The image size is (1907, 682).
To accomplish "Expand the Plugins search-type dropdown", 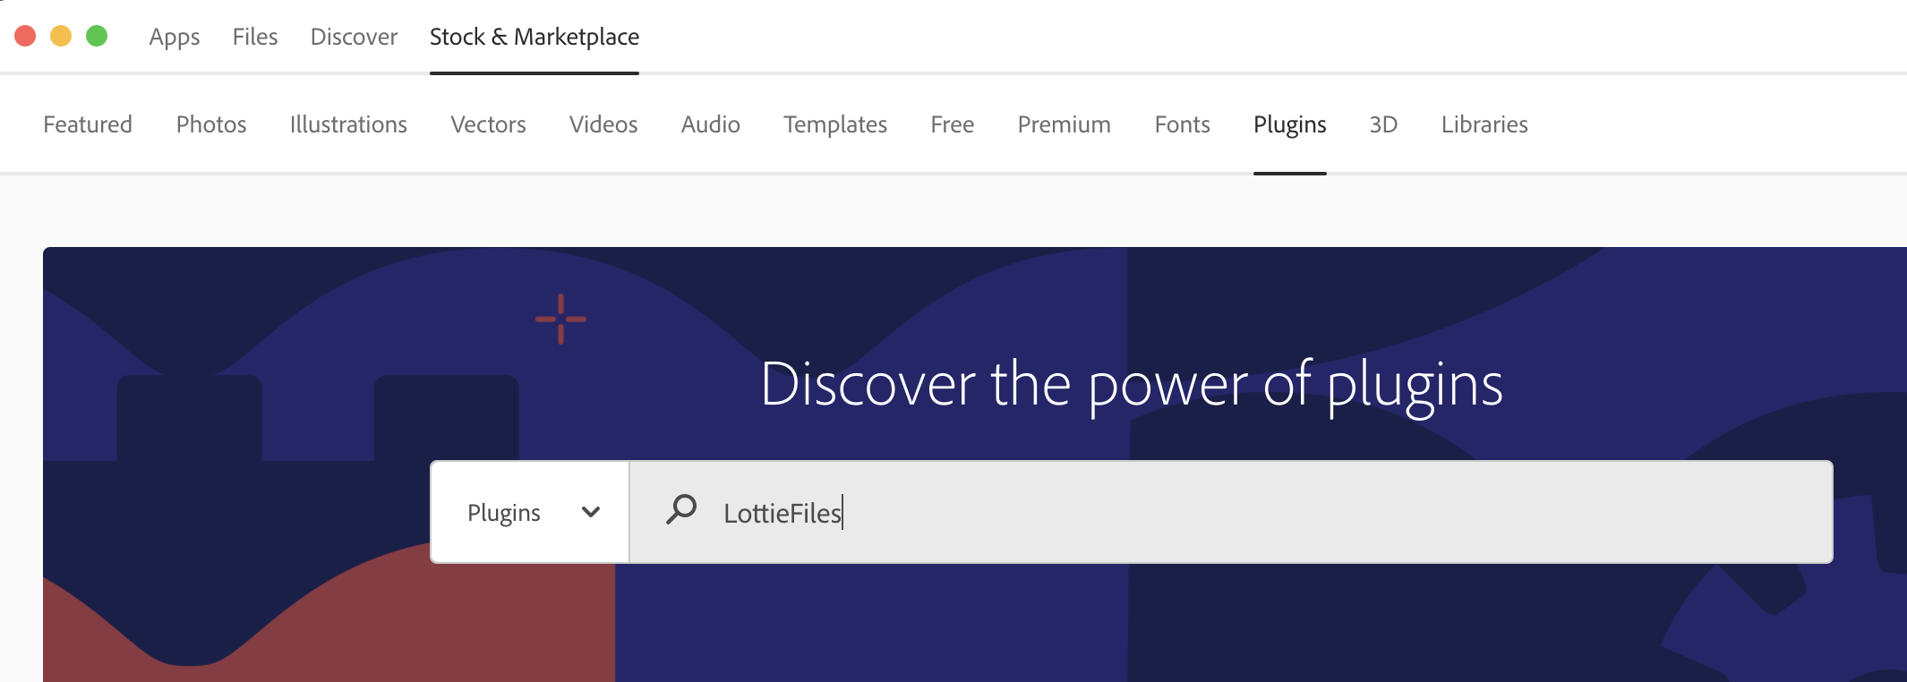I will click(x=530, y=512).
